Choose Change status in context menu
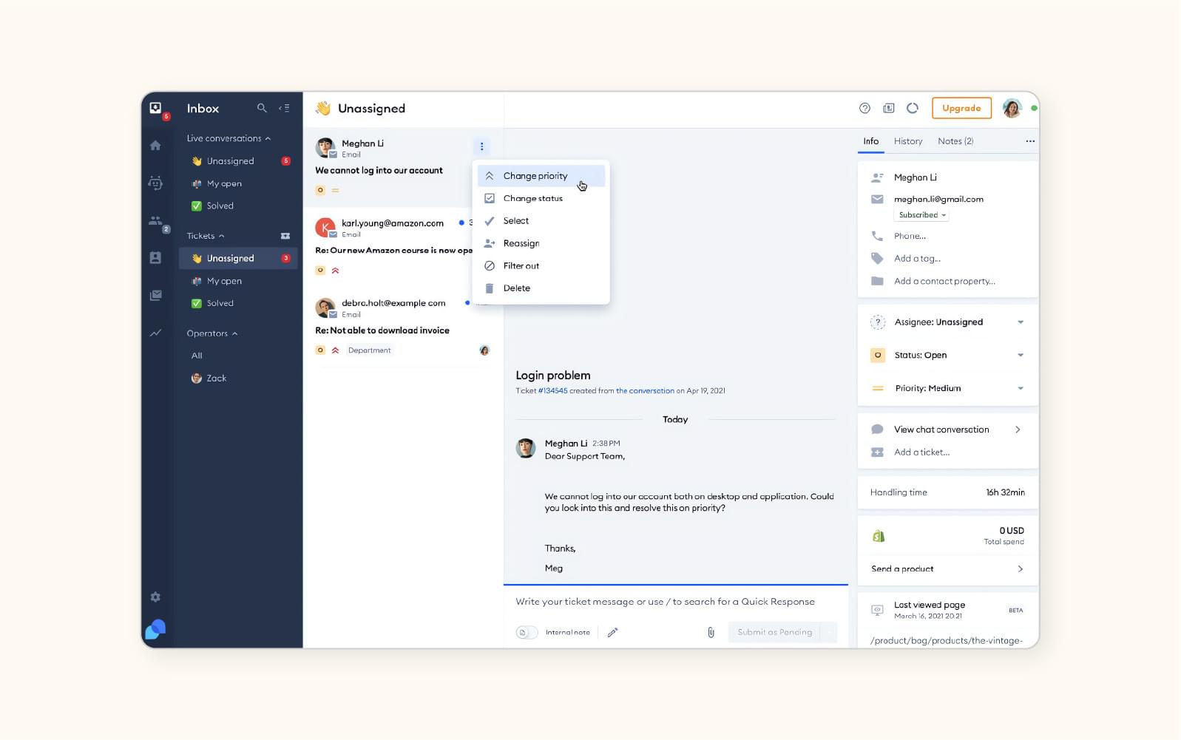Image resolution: width=1181 pixels, height=740 pixels. (541, 198)
